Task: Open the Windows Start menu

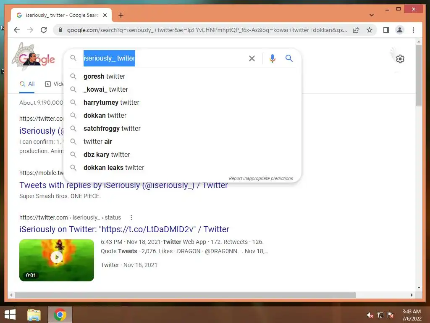Action: 10,315
